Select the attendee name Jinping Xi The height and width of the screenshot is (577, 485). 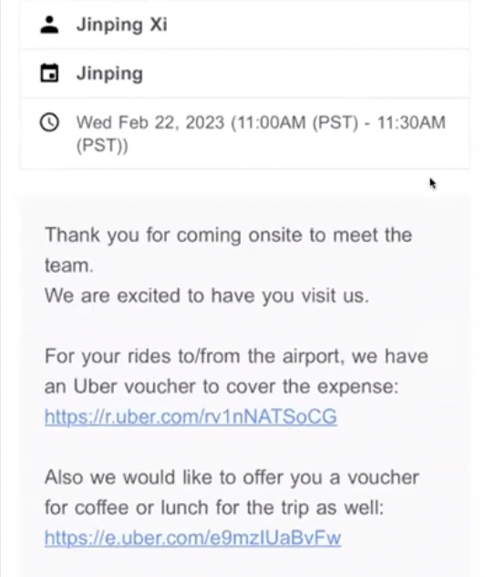(121, 25)
